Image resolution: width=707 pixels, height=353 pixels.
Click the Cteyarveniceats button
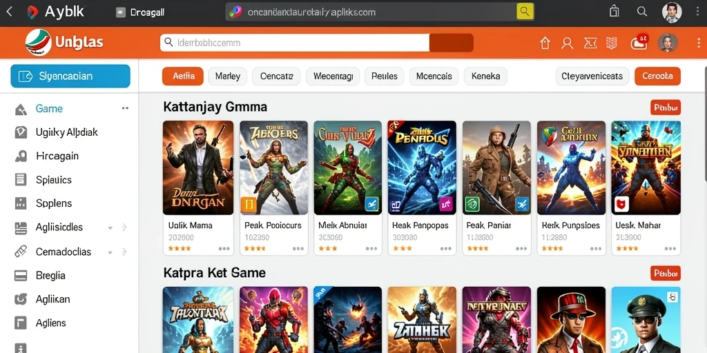click(x=592, y=76)
